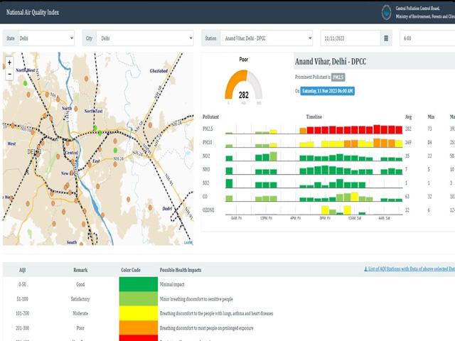This screenshot has height=341, width=455.
Task: Click the Avg column header
Action: tap(408, 117)
